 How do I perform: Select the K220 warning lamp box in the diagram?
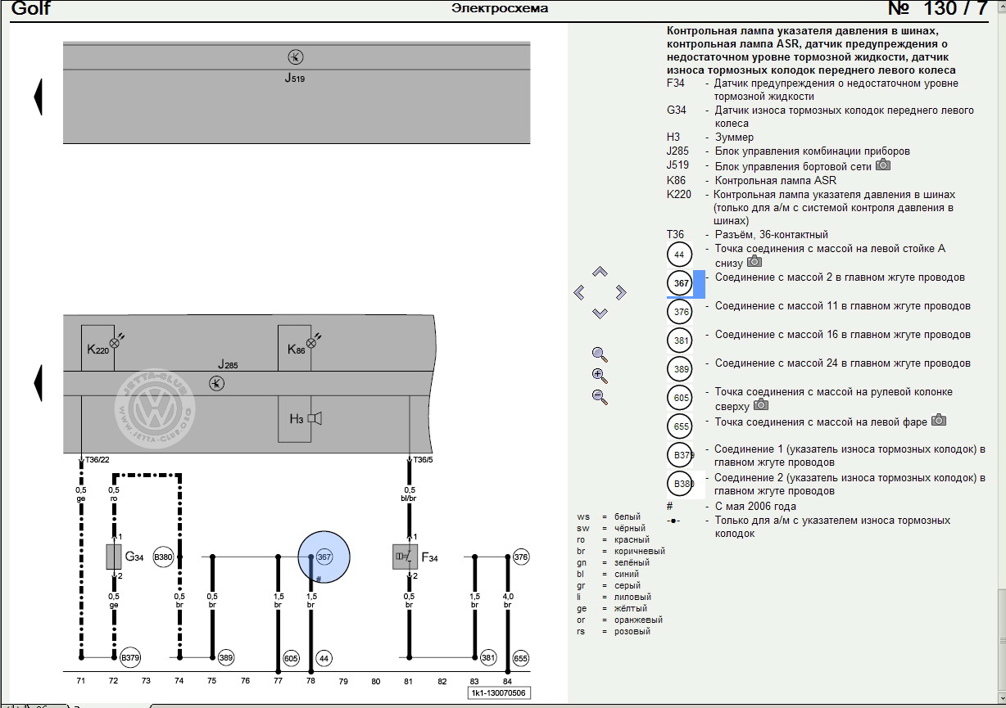coord(97,348)
